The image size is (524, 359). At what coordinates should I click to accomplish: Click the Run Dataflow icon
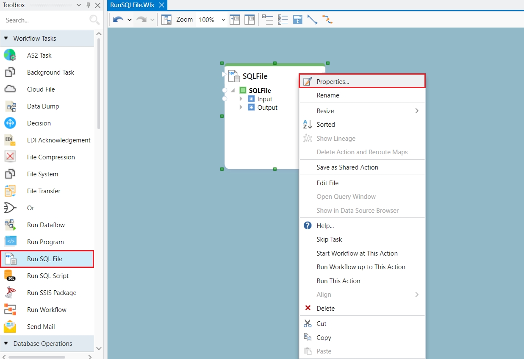[x=10, y=225]
